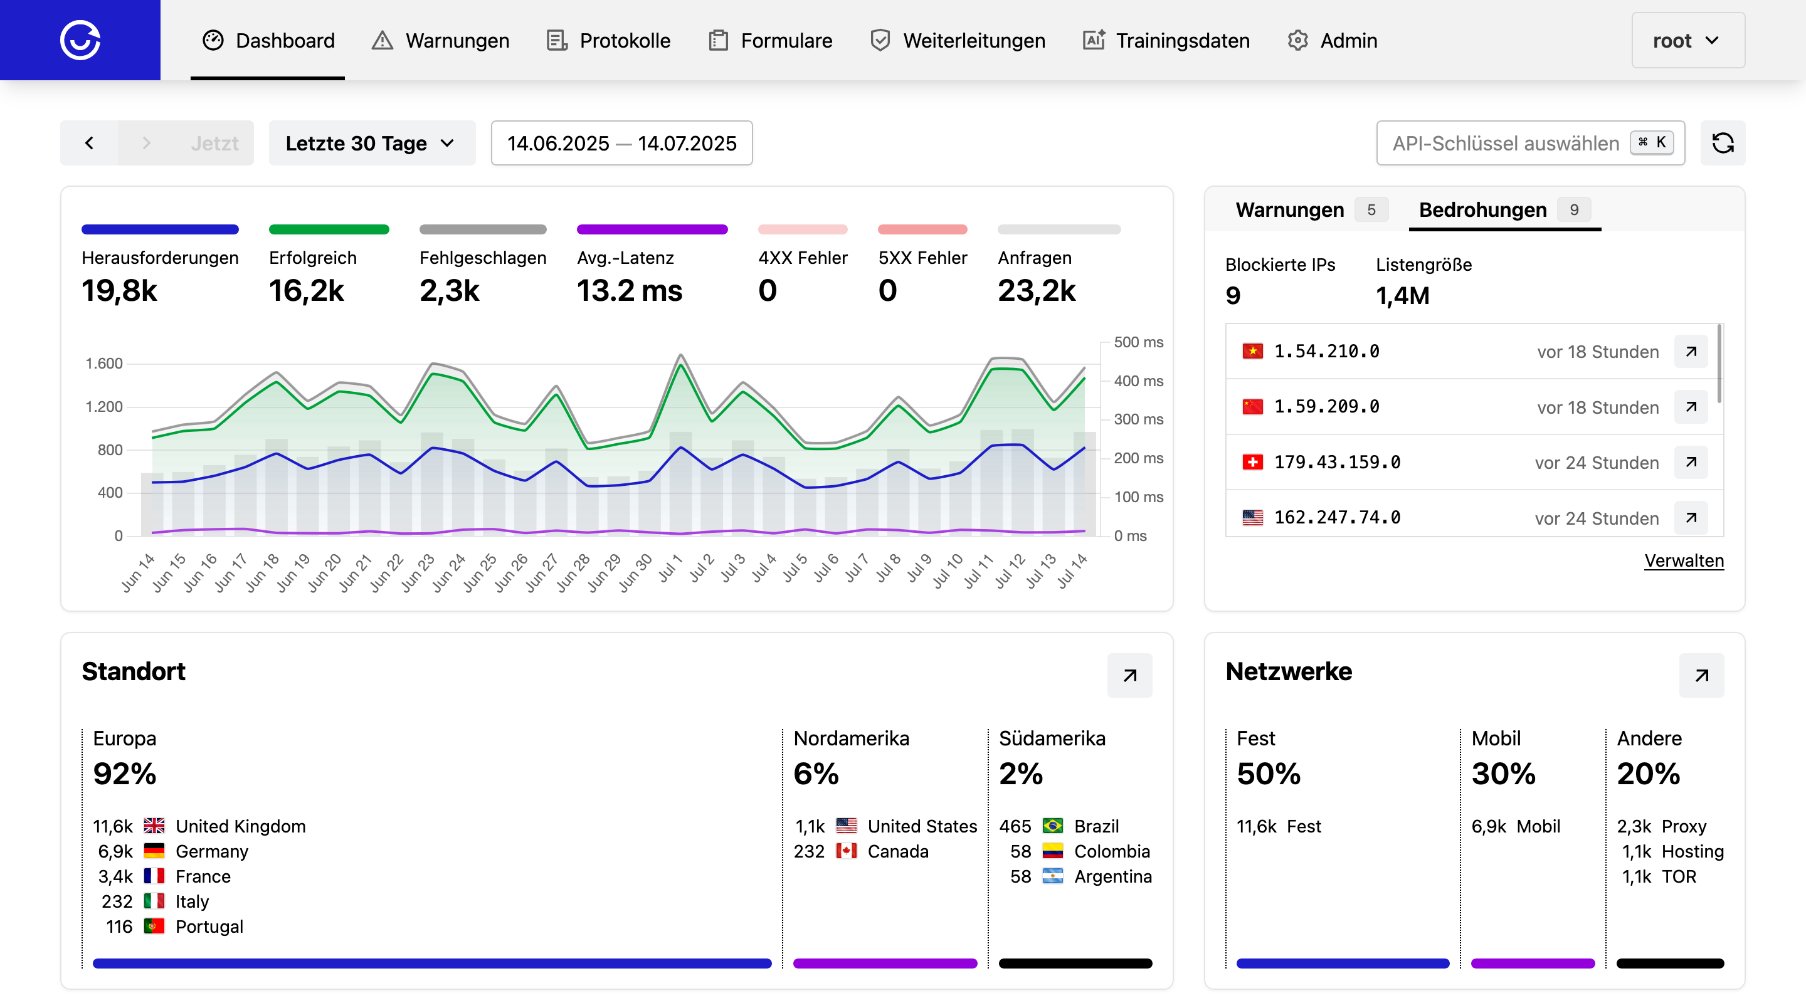Screen dimensions: 1806x1003
Task: Click the app logo icon
Action: [x=80, y=40]
